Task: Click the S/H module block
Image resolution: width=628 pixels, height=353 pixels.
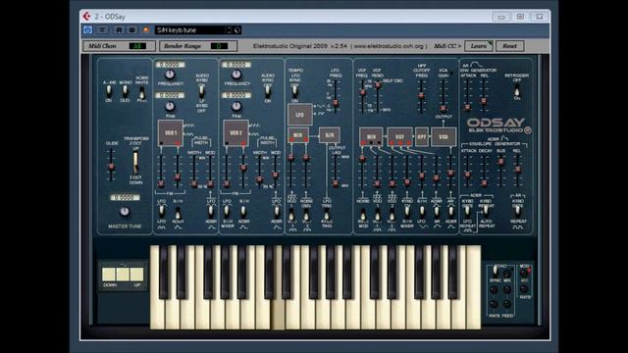Action: click(x=330, y=135)
